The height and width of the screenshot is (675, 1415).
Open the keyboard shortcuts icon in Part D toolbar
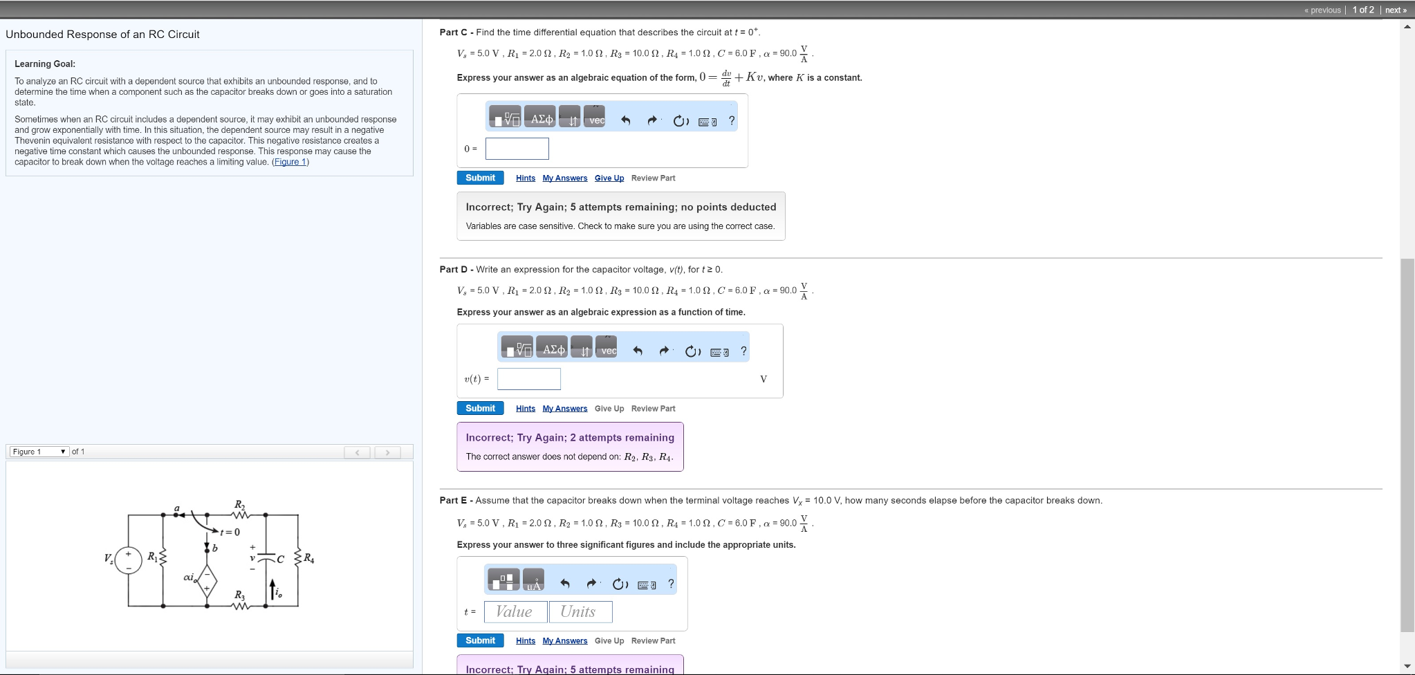point(719,351)
